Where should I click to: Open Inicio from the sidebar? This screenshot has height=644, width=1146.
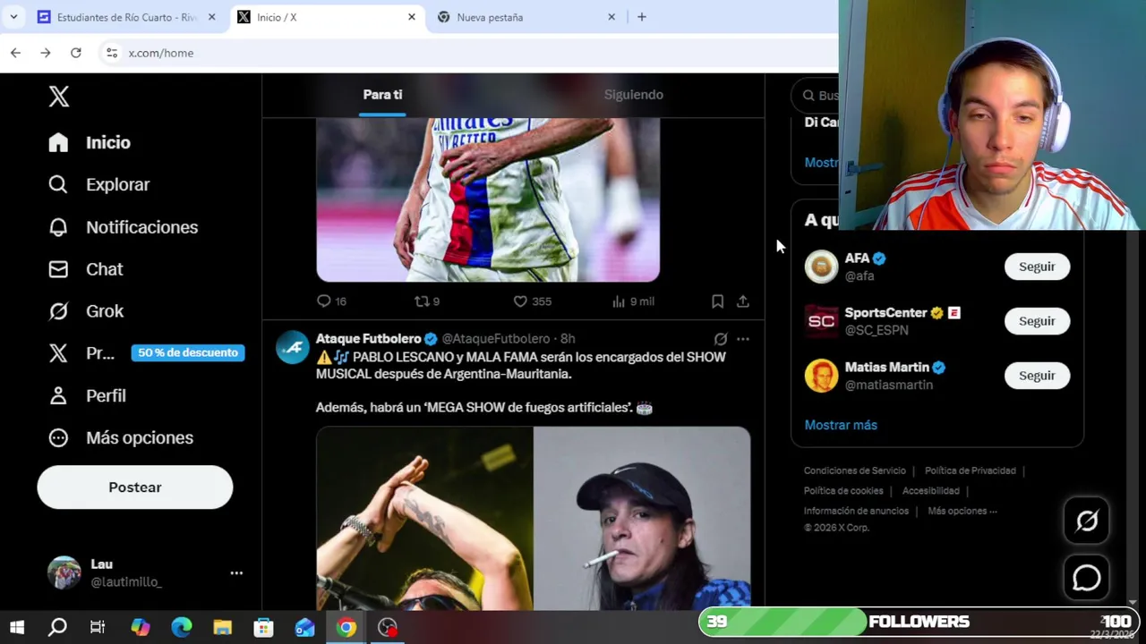click(90, 142)
